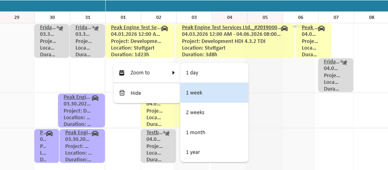
Task: Click text 04.03.2026 12:00 AM - 04.06.2026 08:00
Action: click(x=231, y=34)
